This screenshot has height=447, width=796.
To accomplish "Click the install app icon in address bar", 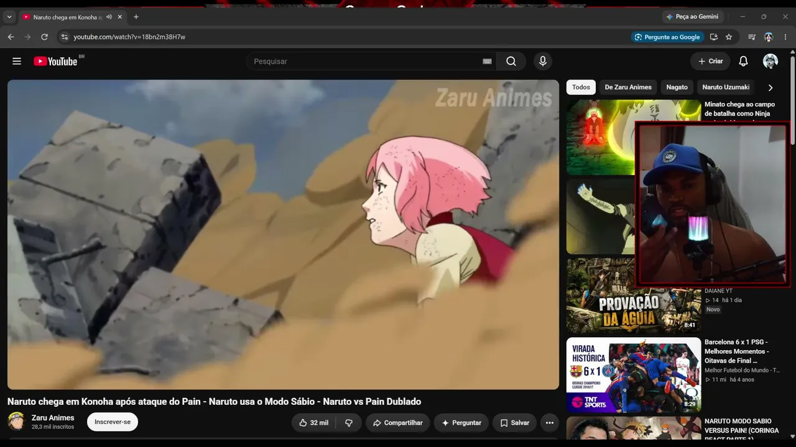I will coord(714,37).
